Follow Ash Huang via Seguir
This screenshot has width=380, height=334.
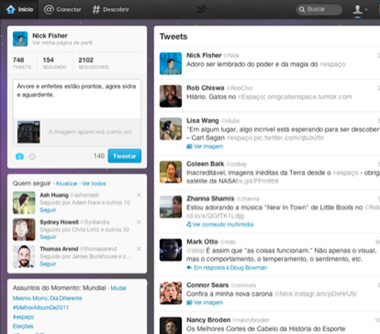point(48,210)
